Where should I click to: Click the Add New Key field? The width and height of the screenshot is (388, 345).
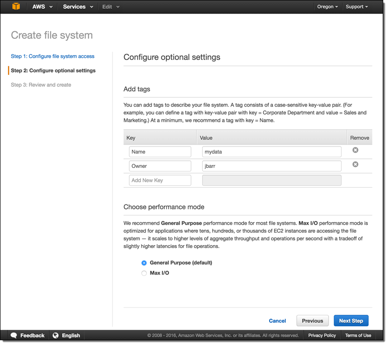[160, 180]
